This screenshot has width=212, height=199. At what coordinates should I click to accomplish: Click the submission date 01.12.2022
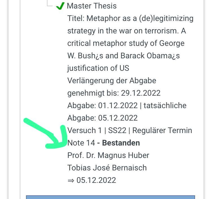[118, 106]
